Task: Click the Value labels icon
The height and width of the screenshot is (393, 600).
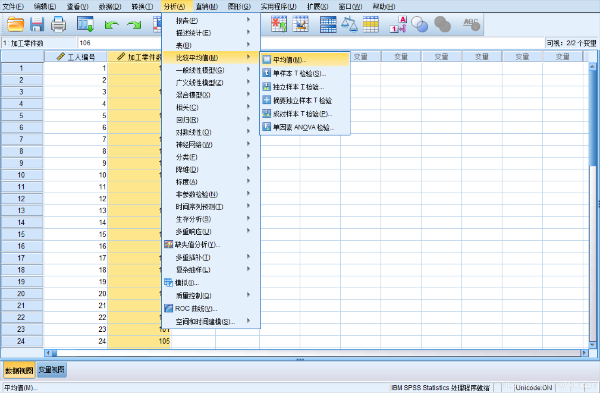Action: point(398,24)
